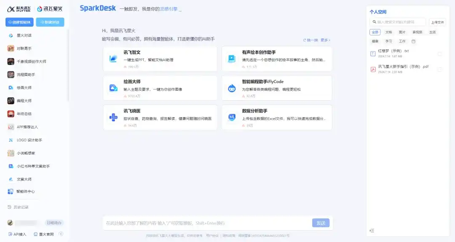
Task: Click 换一换 to refresh suggestions
Action: tap(310, 40)
